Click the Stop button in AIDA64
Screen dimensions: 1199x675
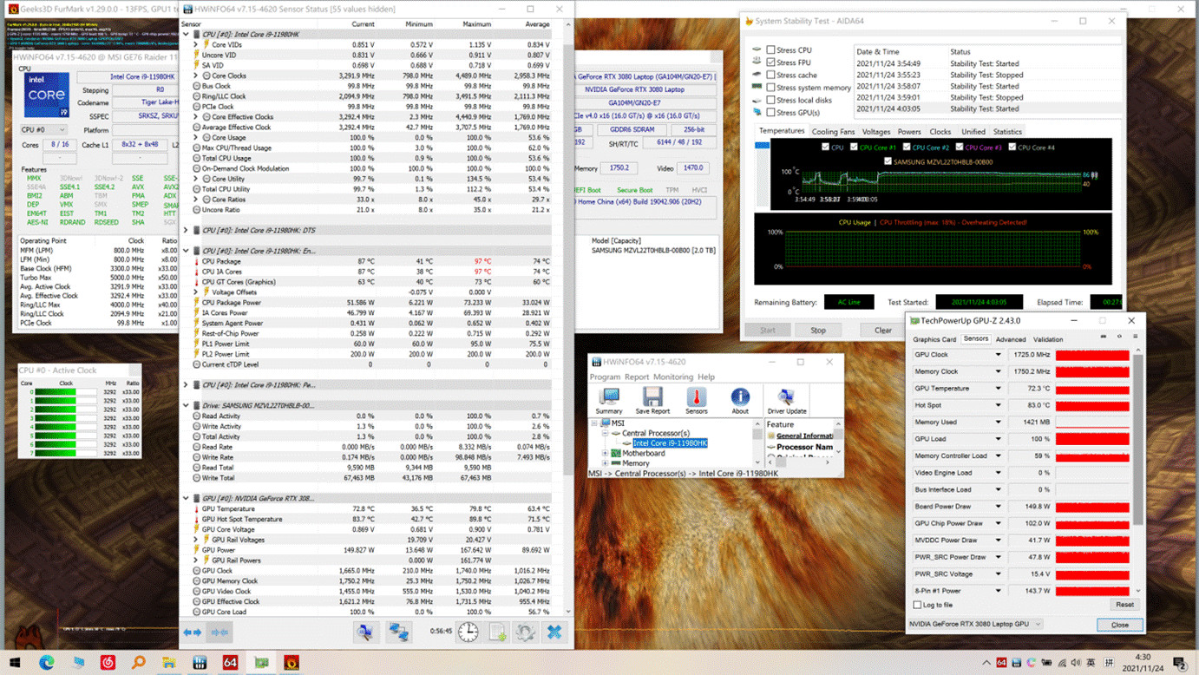[818, 330]
